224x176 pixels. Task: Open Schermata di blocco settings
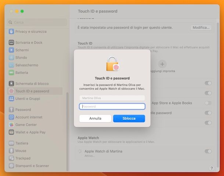coord(35,83)
